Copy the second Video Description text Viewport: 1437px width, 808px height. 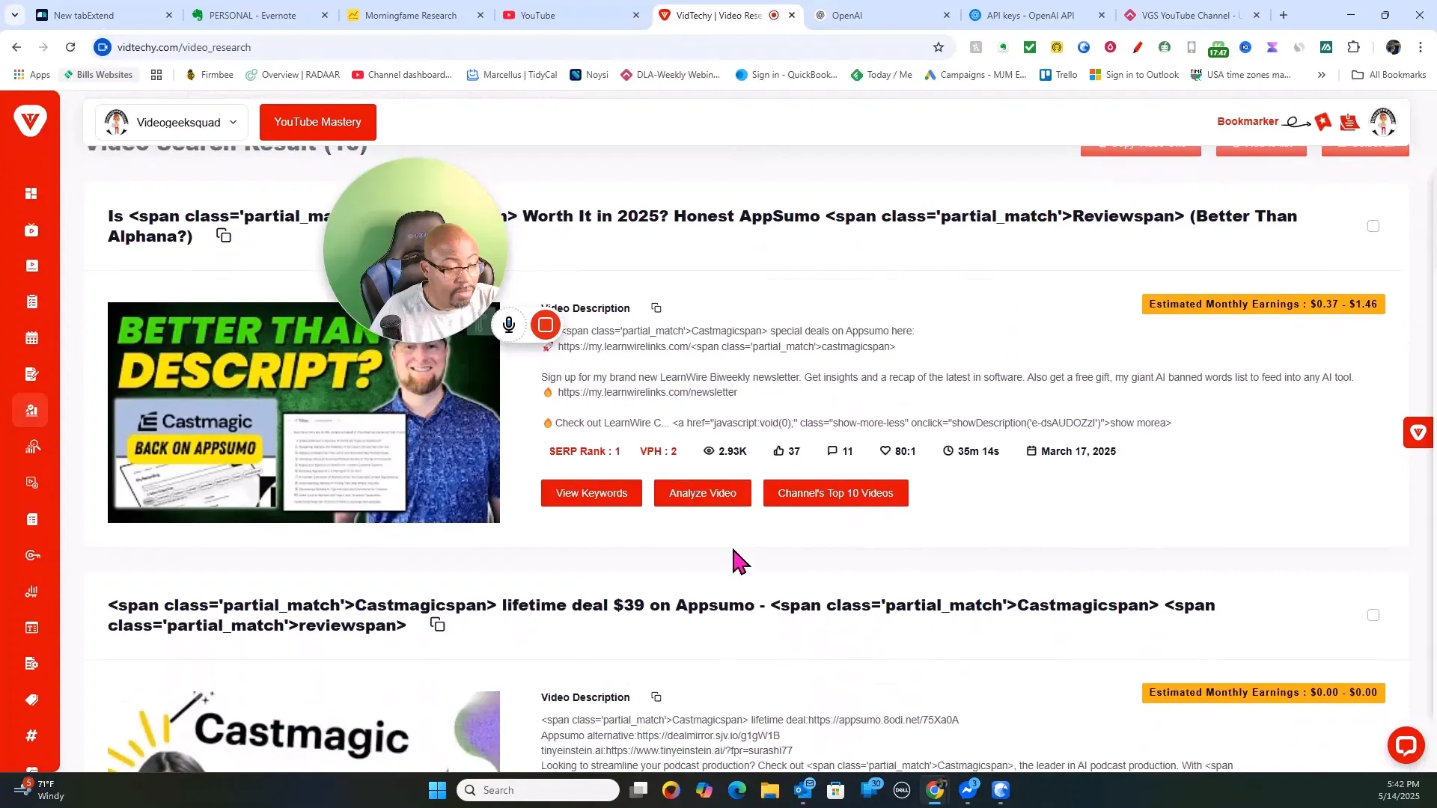(656, 697)
